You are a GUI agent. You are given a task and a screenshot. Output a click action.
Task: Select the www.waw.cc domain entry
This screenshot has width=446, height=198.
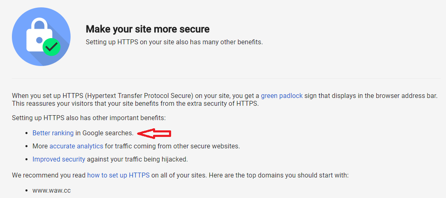(51, 190)
